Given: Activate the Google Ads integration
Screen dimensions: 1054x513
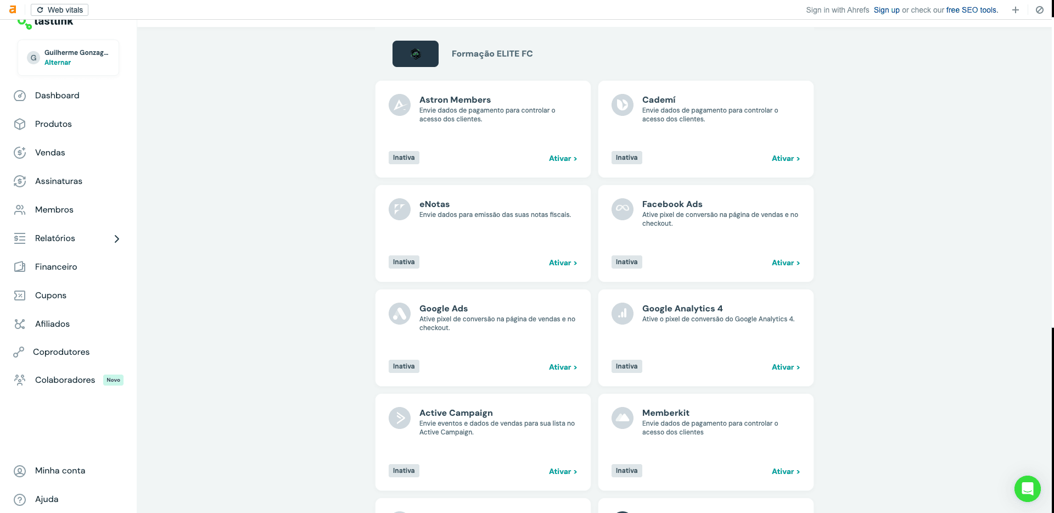Looking at the screenshot, I should click(563, 367).
